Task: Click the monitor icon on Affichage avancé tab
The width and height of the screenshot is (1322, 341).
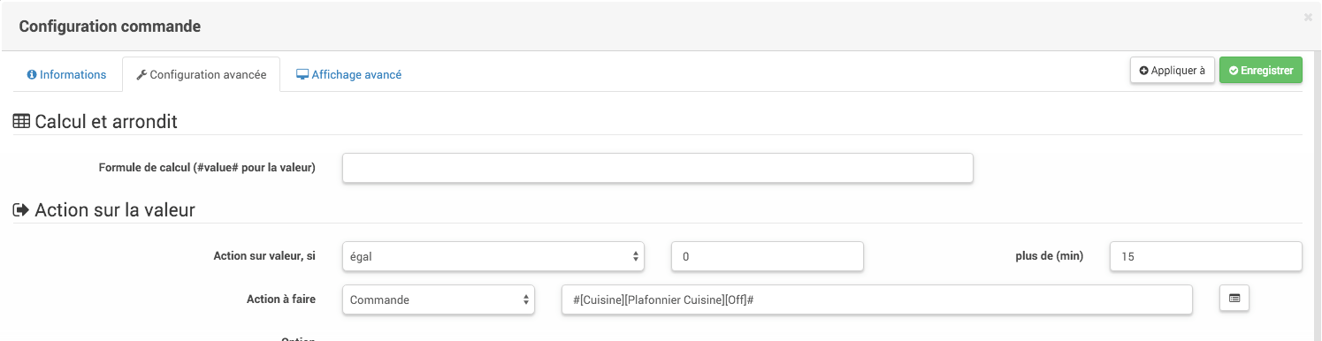Action: [302, 75]
